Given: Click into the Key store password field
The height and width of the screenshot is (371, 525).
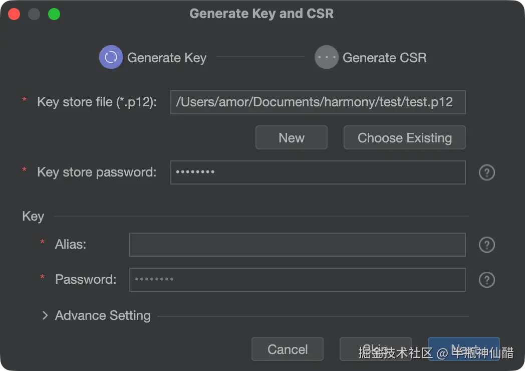Looking at the screenshot, I should [x=318, y=172].
